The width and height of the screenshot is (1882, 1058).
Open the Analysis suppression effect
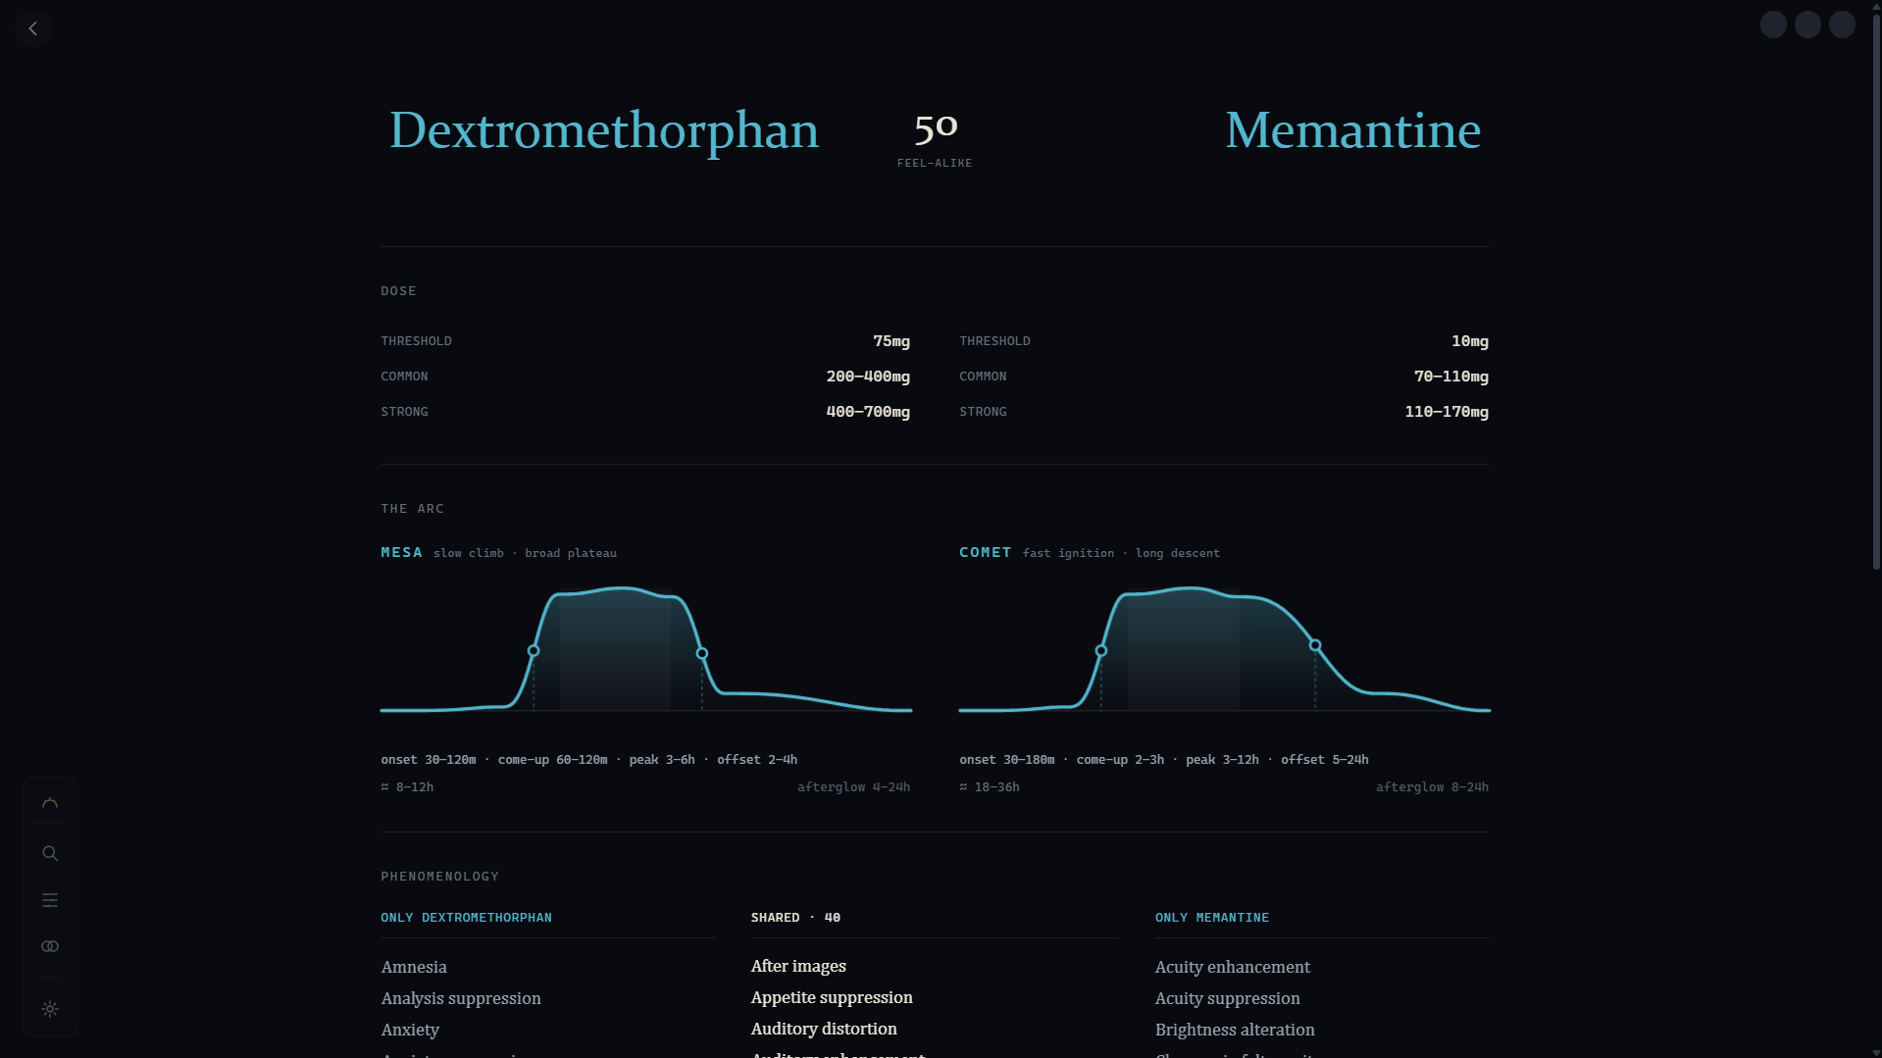(x=461, y=998)
